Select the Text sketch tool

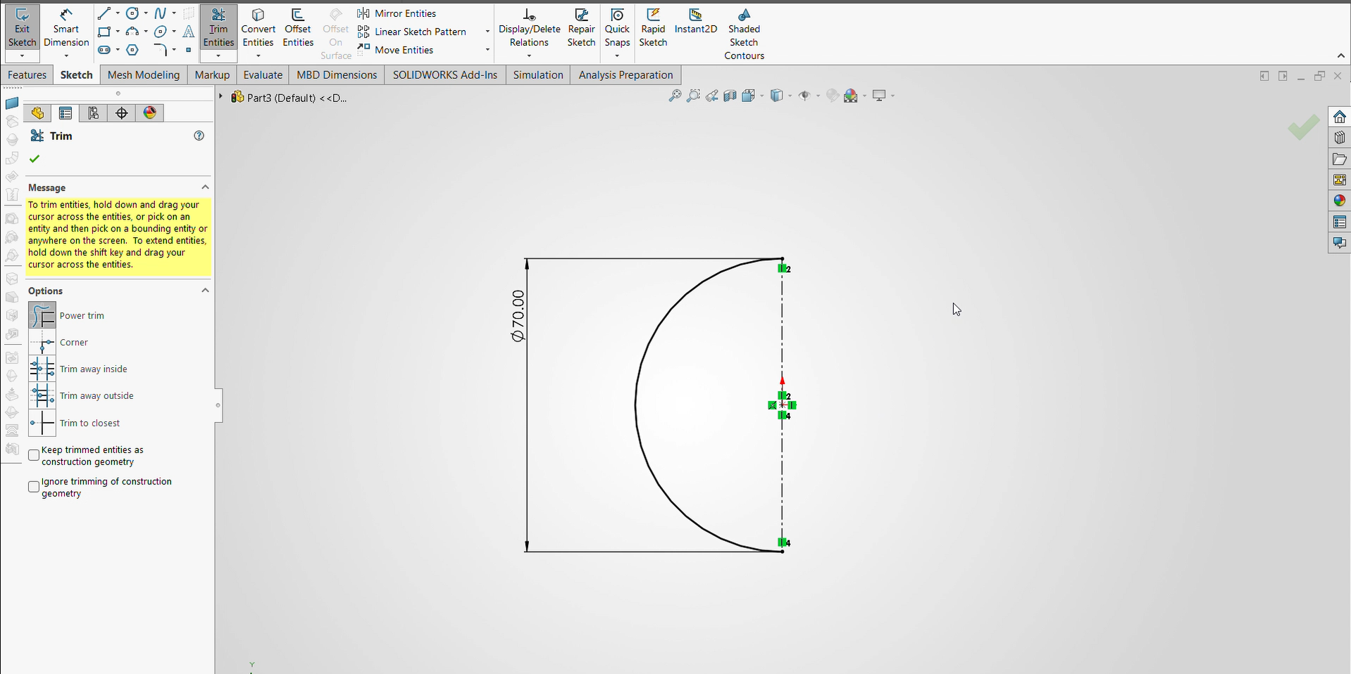188,32
